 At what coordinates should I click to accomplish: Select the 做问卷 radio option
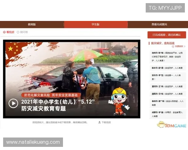click(x=23, y=32)
